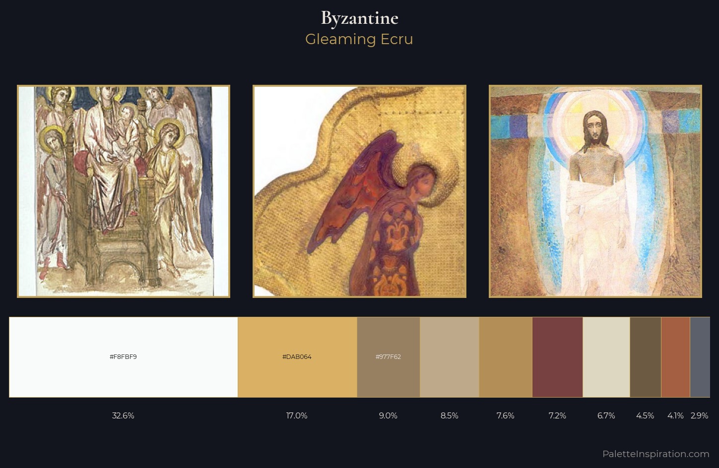Open the enthroned Madonna with angels painting
The image size is (719, 468).
[124, 191]
